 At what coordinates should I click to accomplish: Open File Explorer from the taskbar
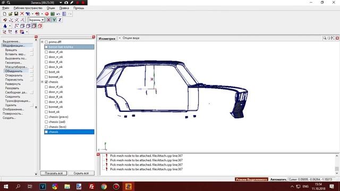tap(67, 186)
